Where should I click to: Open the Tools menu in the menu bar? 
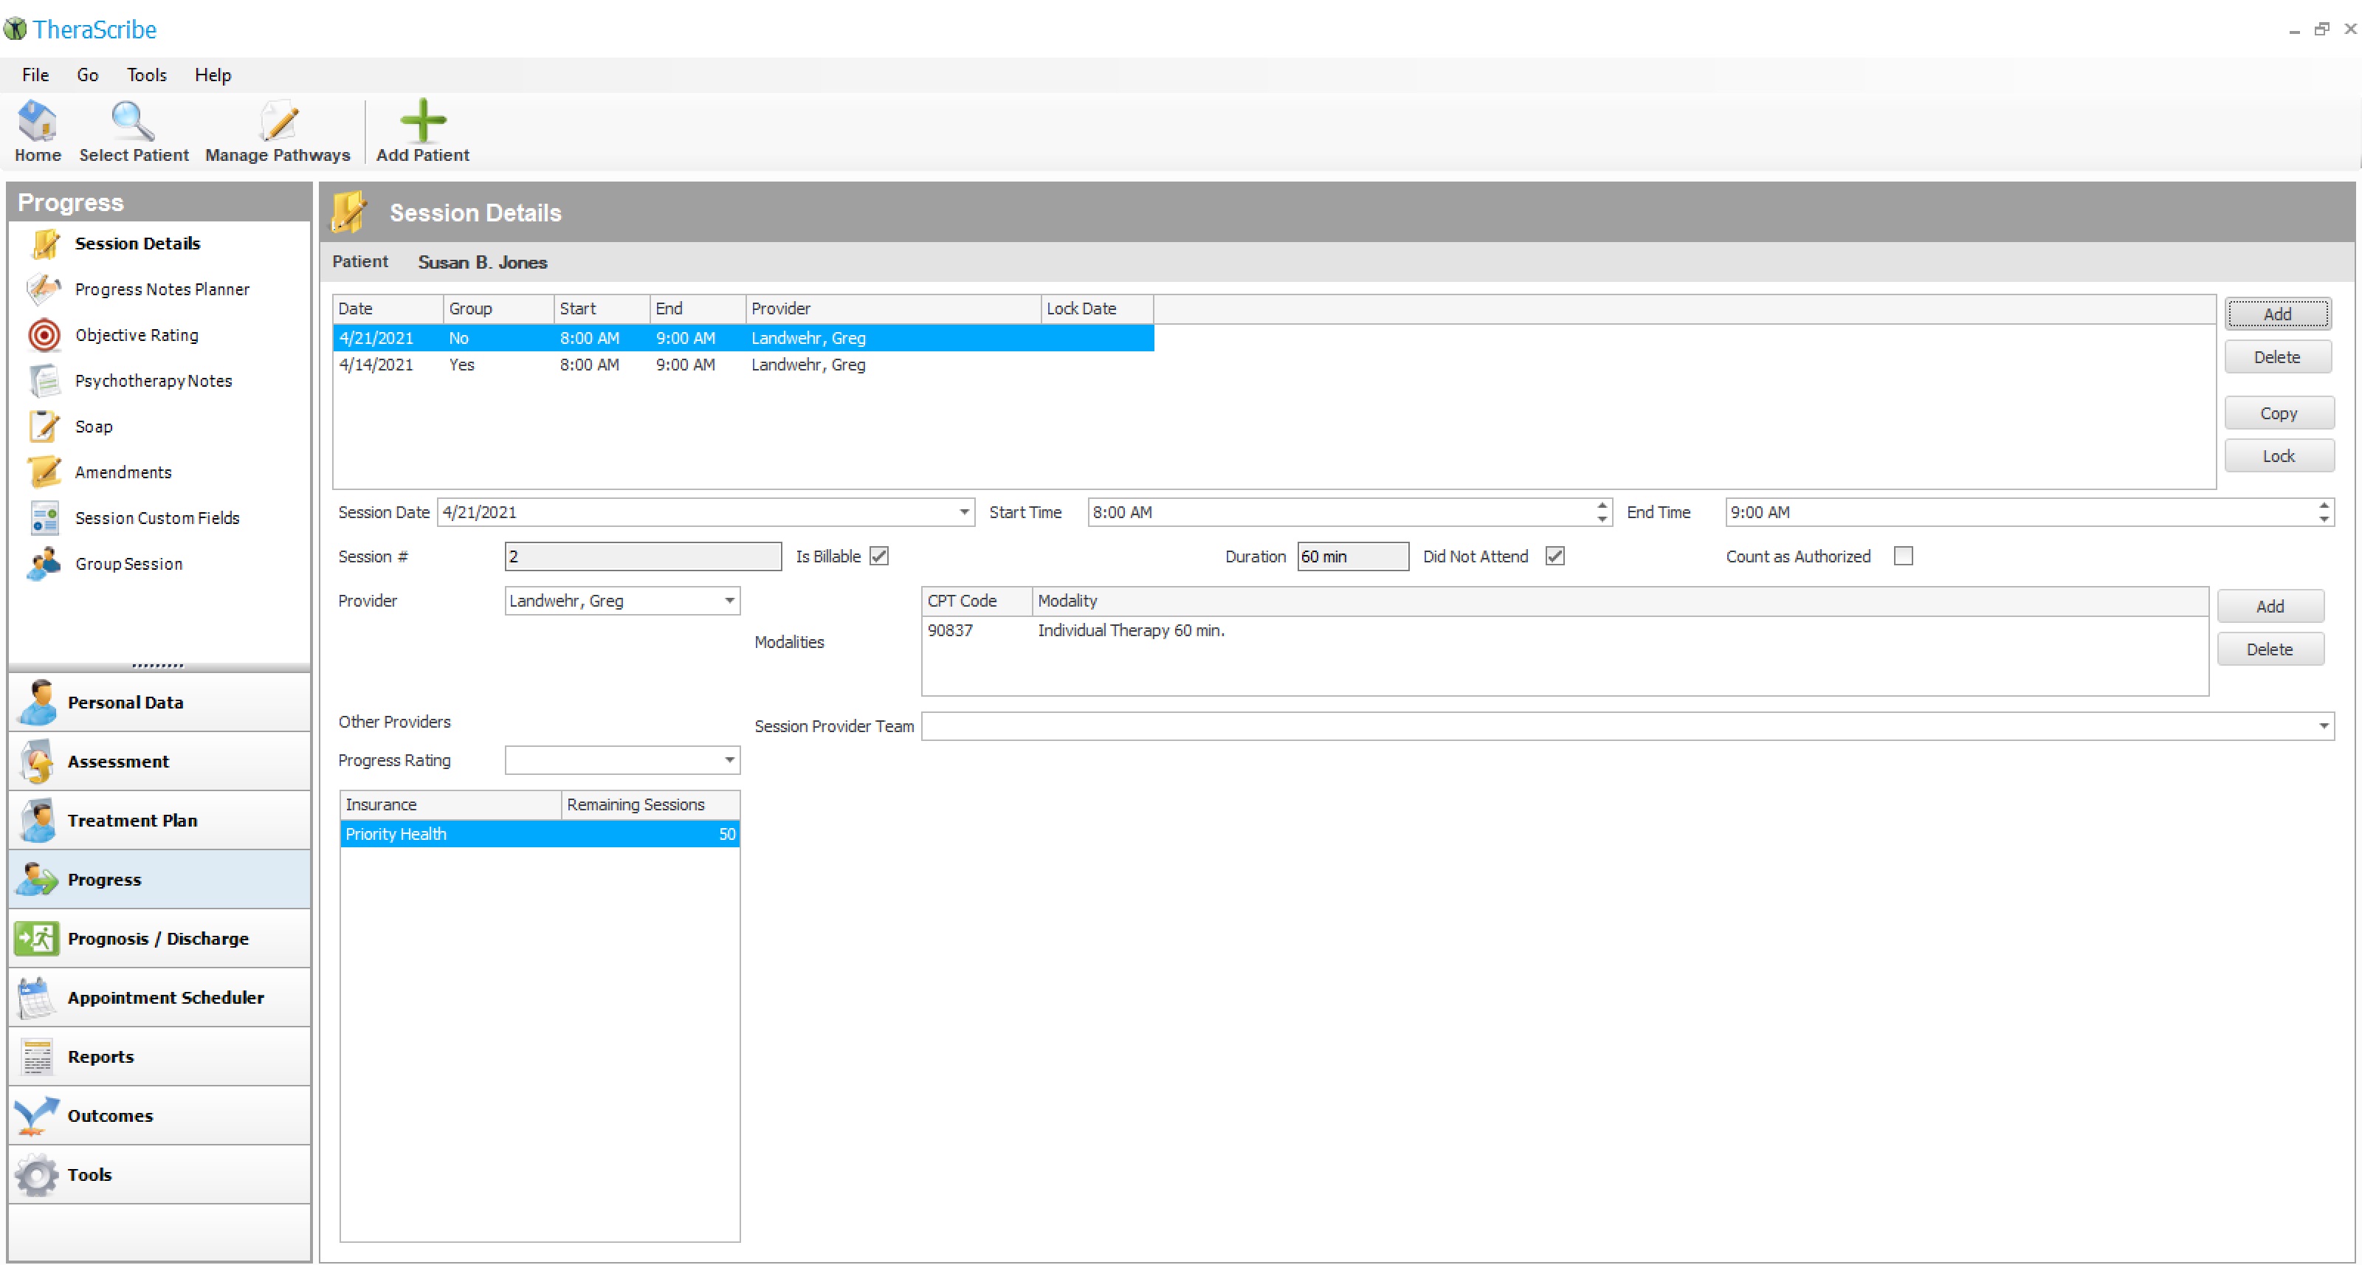(x=147, y=75)
